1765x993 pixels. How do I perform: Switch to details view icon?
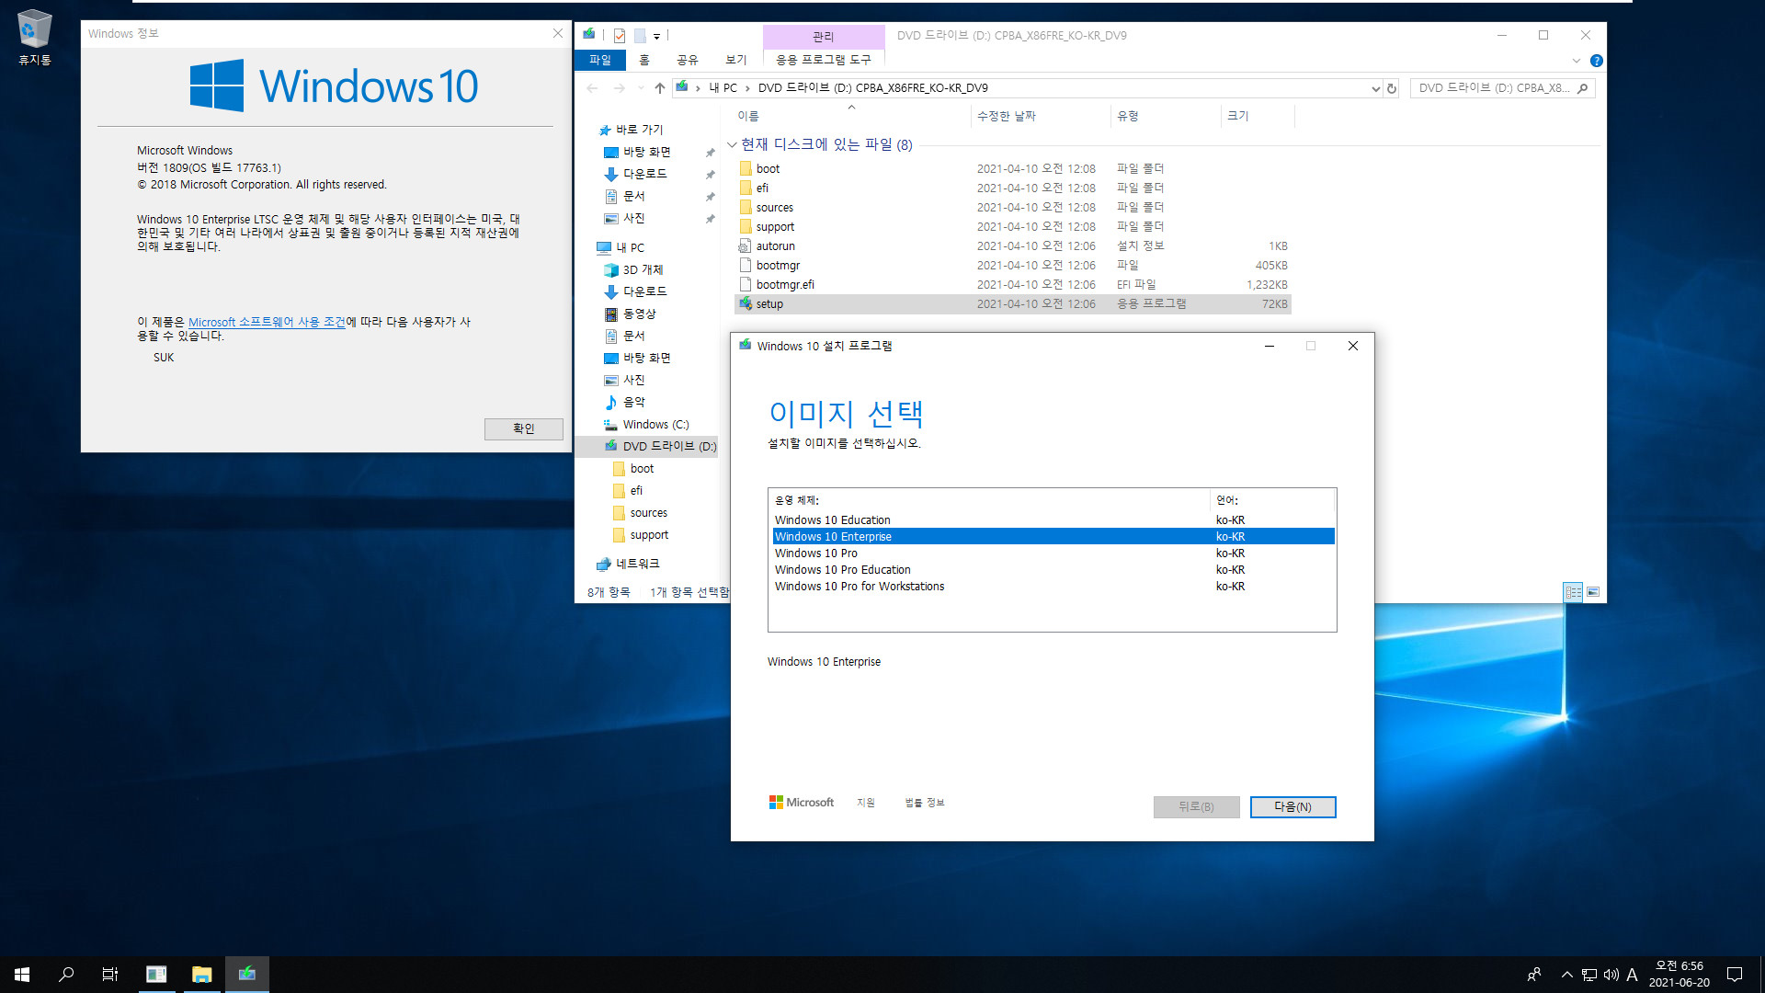[x=1574, y=592]
